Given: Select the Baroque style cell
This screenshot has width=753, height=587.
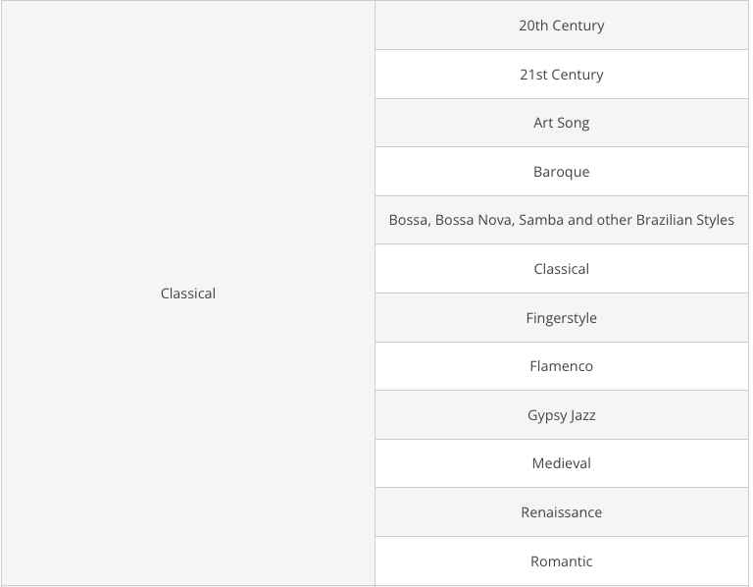Looking at the screenshot, I should [561, 172].
